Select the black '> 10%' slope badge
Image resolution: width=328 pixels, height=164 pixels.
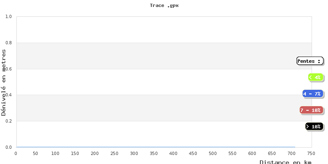pos(314,126)
